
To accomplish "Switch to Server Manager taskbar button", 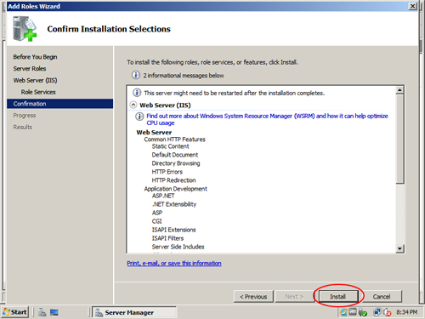I will point(134,312).
